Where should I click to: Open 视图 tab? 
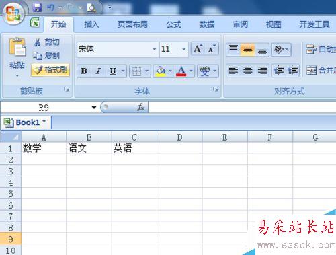[x=274, y=24]
